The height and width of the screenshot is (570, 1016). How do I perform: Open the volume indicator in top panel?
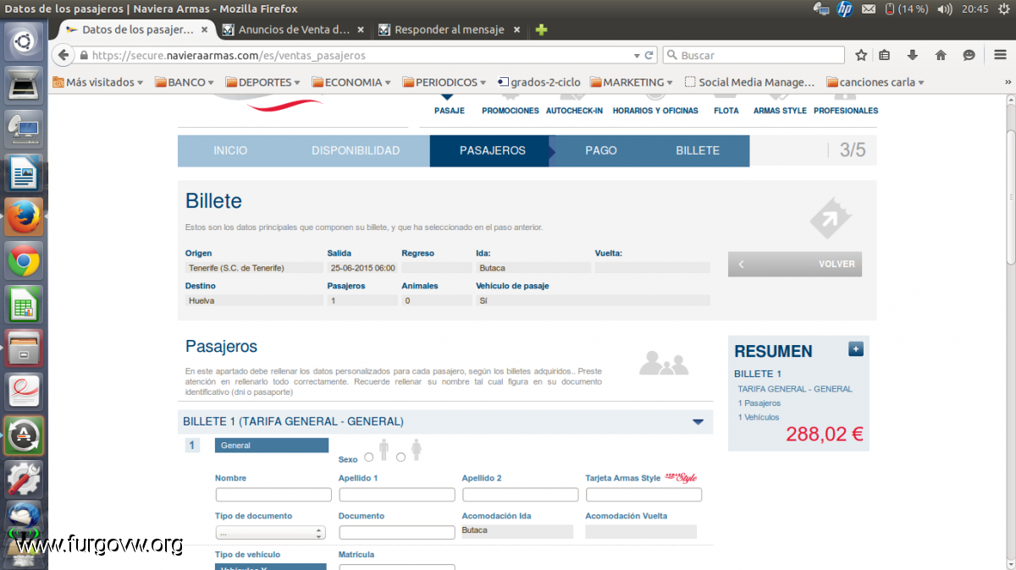pyautogui.click(x=944, y=9)
